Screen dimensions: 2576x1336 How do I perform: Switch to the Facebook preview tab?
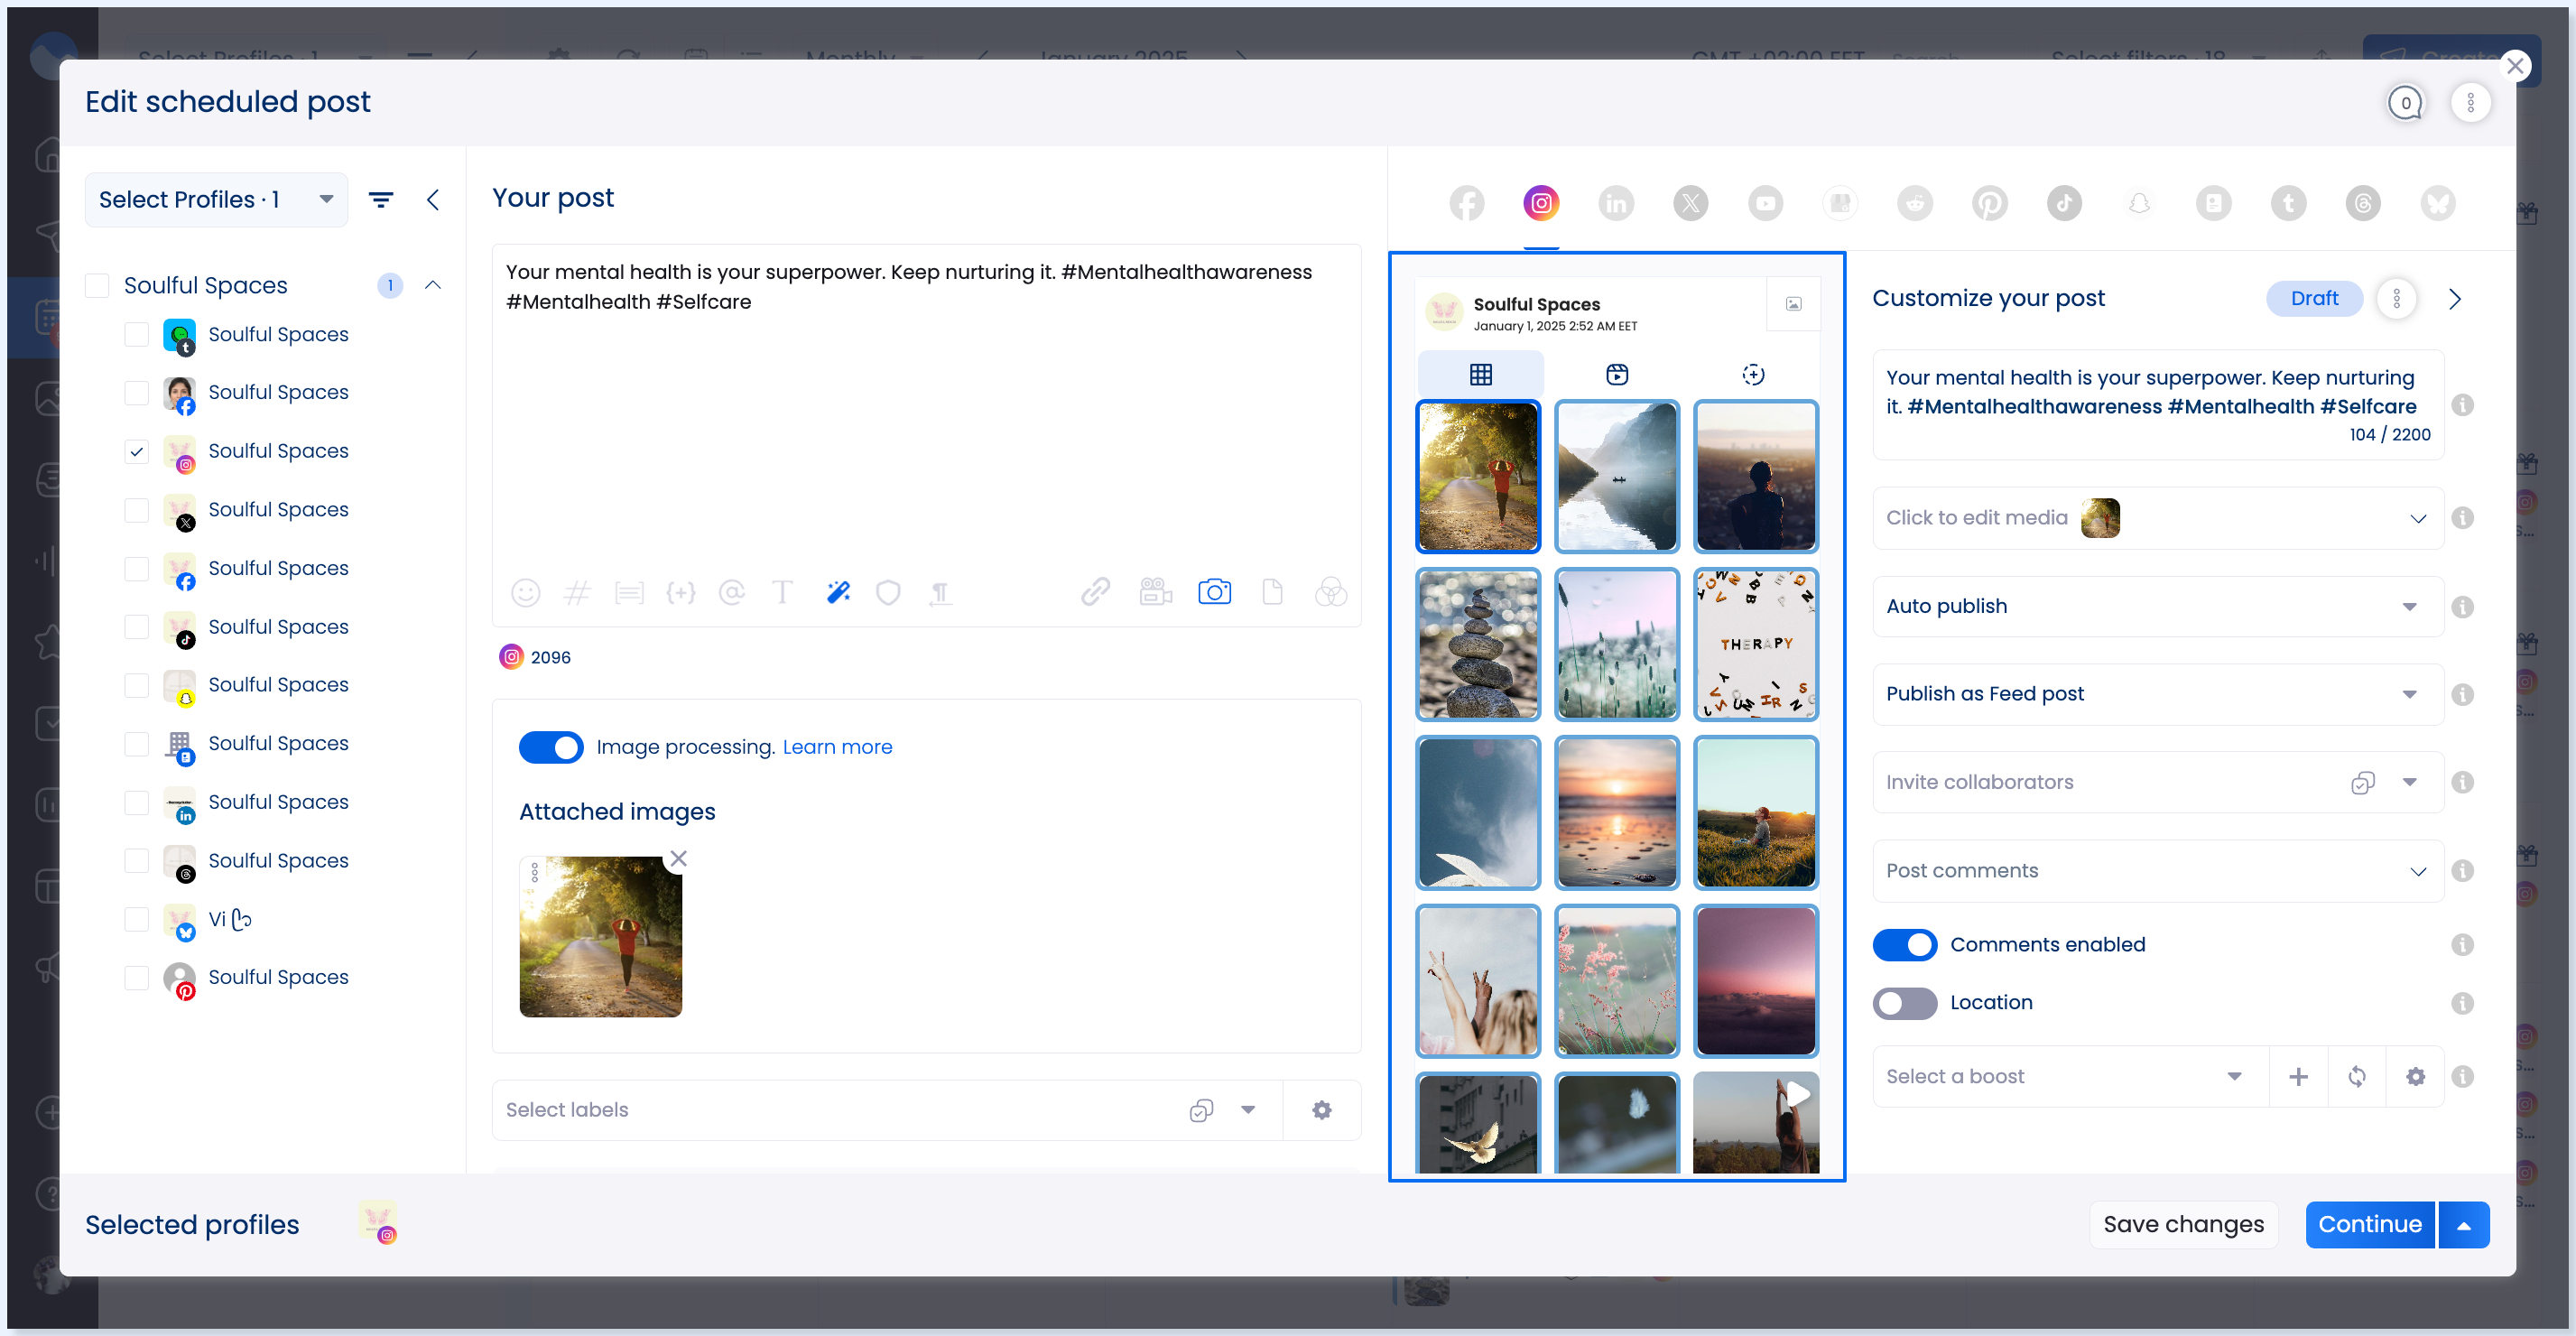[1466, 204]
